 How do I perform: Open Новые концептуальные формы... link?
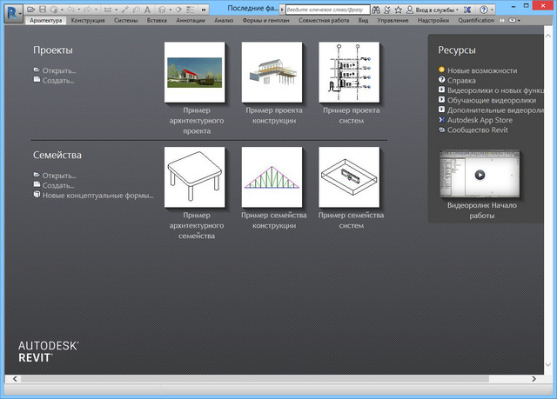[x=97, y=196]
